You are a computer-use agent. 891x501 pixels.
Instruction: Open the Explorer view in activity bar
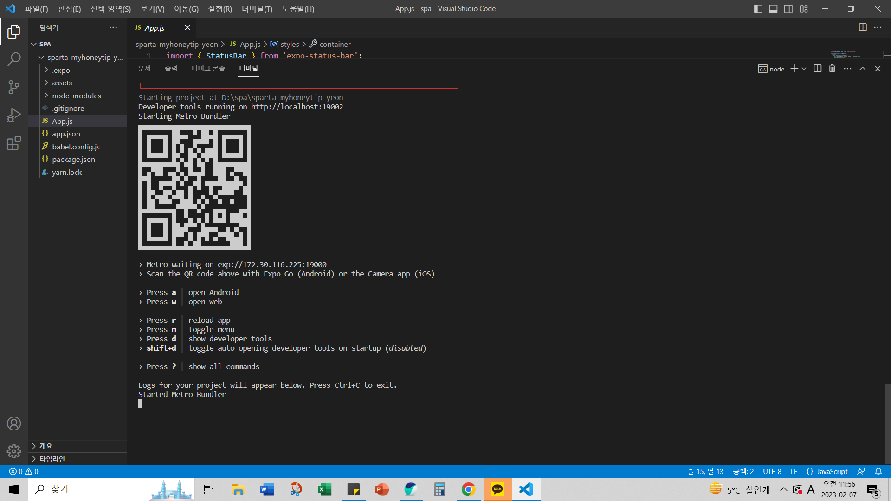coord(14,32)
